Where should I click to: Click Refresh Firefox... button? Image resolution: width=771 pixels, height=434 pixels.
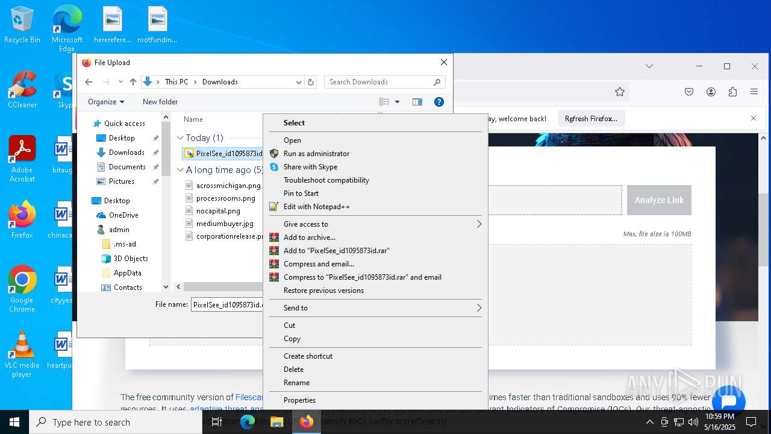click(x=591, y=119)
